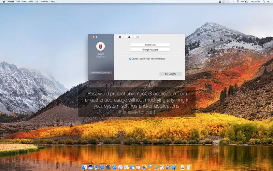Click the red Lock app logo
Screen dimensions: 273x171
[100, 46]
